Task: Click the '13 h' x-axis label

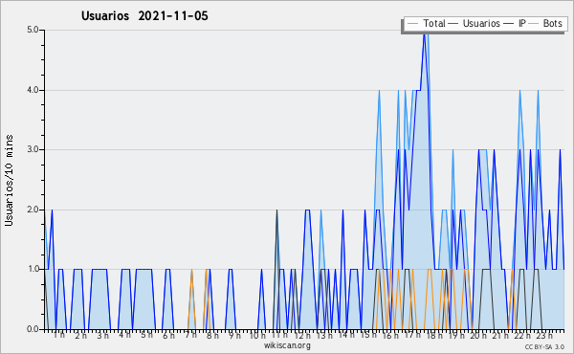Action: coord(324,335)
